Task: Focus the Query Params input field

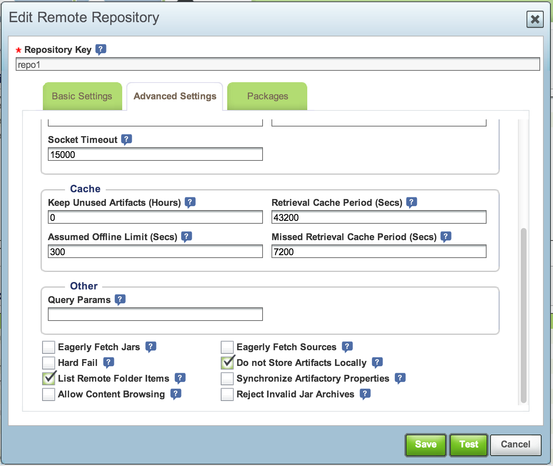Action: (x=155, y=314)
